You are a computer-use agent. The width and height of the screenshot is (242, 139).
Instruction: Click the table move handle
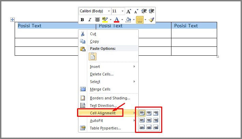click(12, 19)
